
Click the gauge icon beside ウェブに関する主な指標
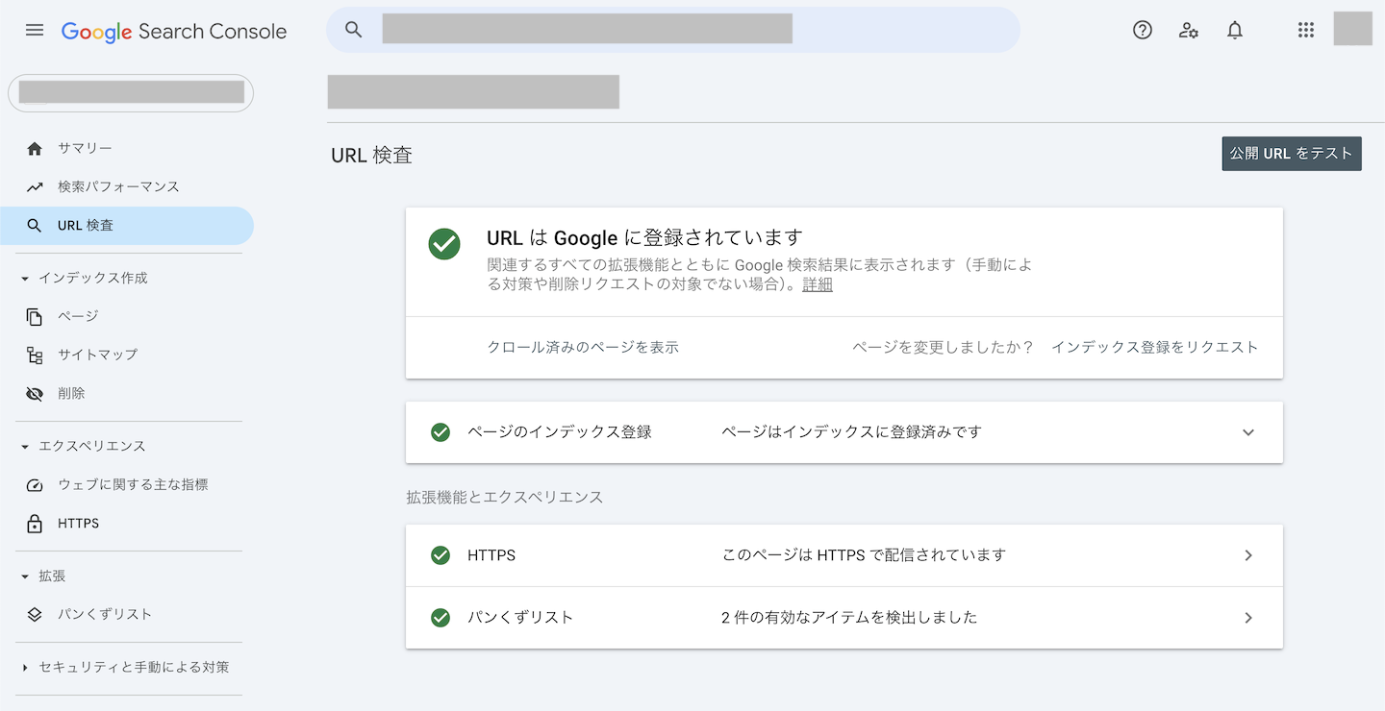click(x=35, y=485)
